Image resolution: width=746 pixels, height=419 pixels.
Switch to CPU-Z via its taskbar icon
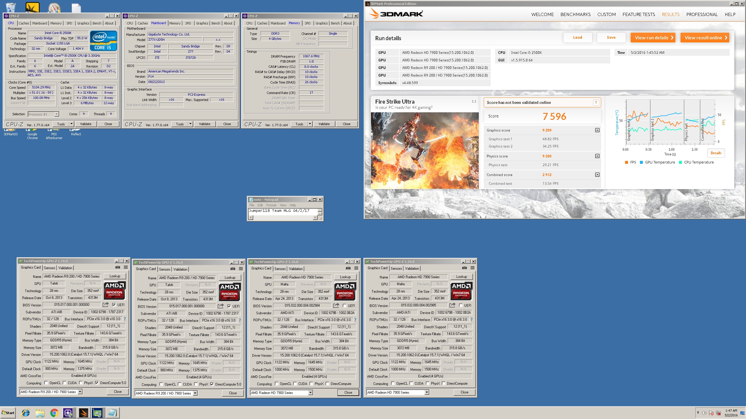click(68, 413)
